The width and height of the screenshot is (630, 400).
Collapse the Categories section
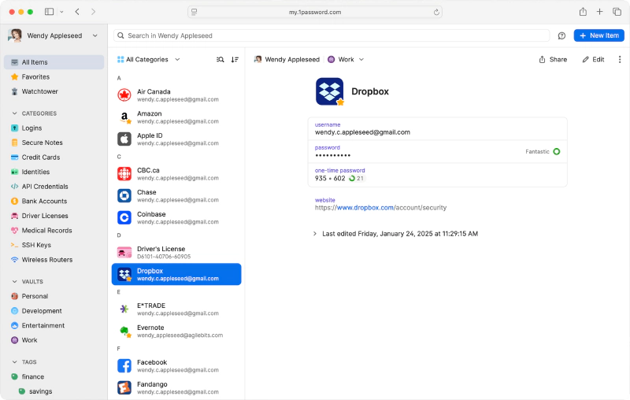point(15,113)
